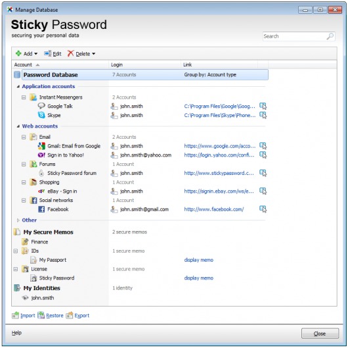Select Sticky Password forum entry
Screen dimensions: 348x348
click(x=72, y=173)
